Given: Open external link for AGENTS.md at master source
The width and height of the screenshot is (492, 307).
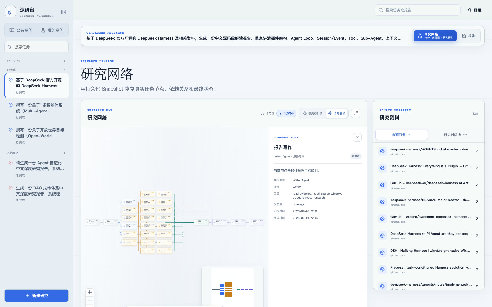Looking at the screenshot, I should click(x=477, y=151).
